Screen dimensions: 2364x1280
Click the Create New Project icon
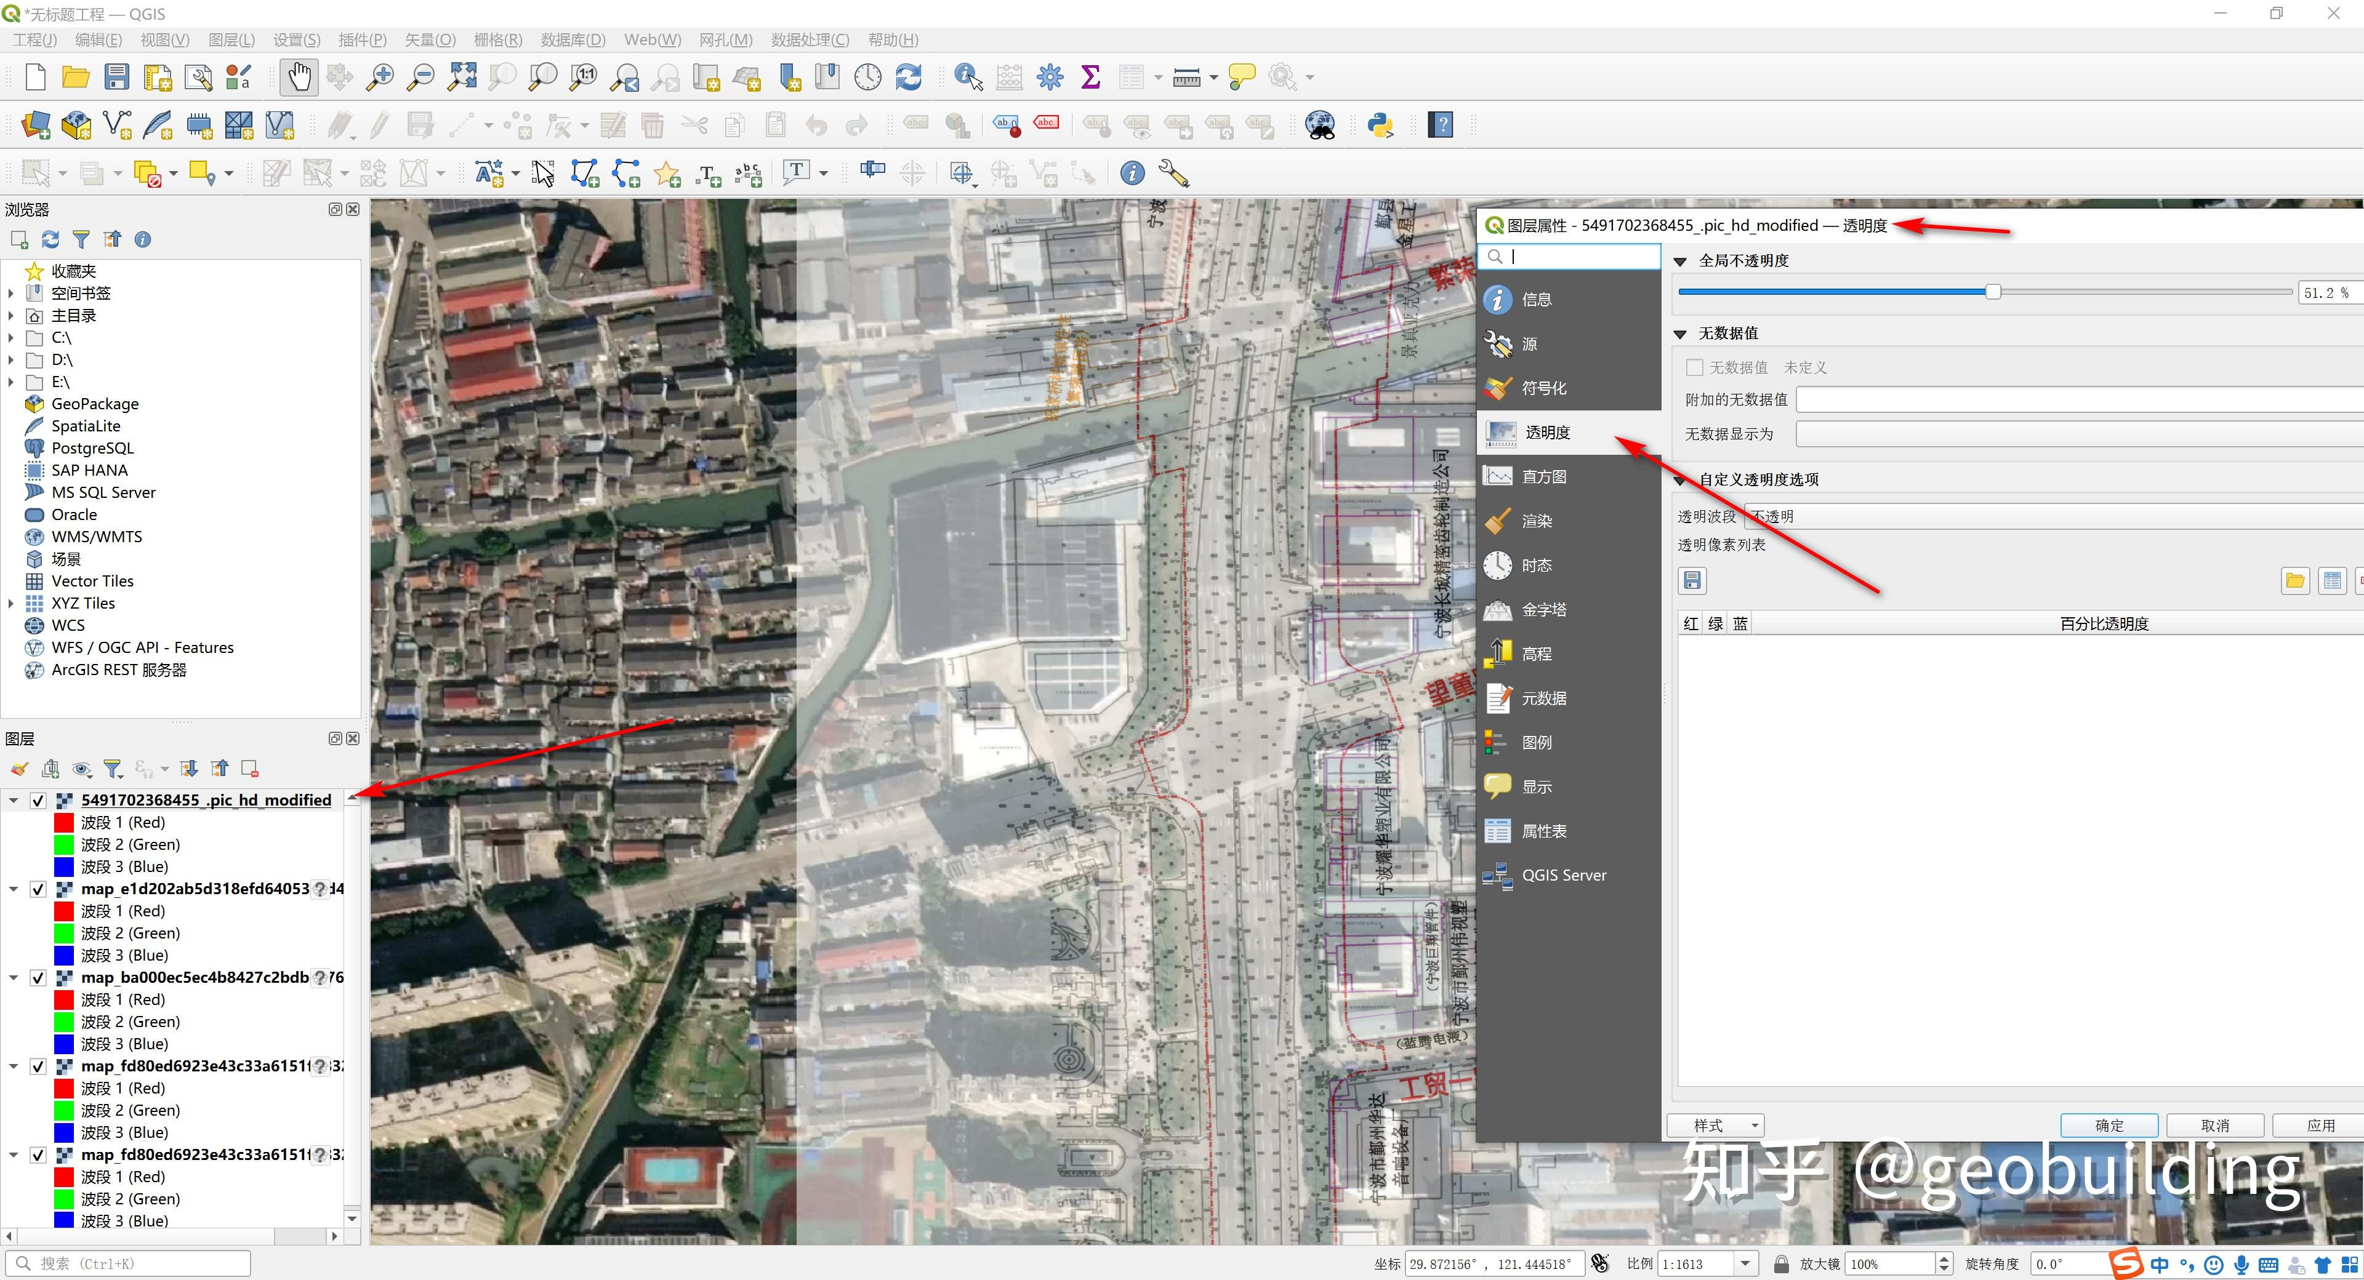[x=35, y=77]
